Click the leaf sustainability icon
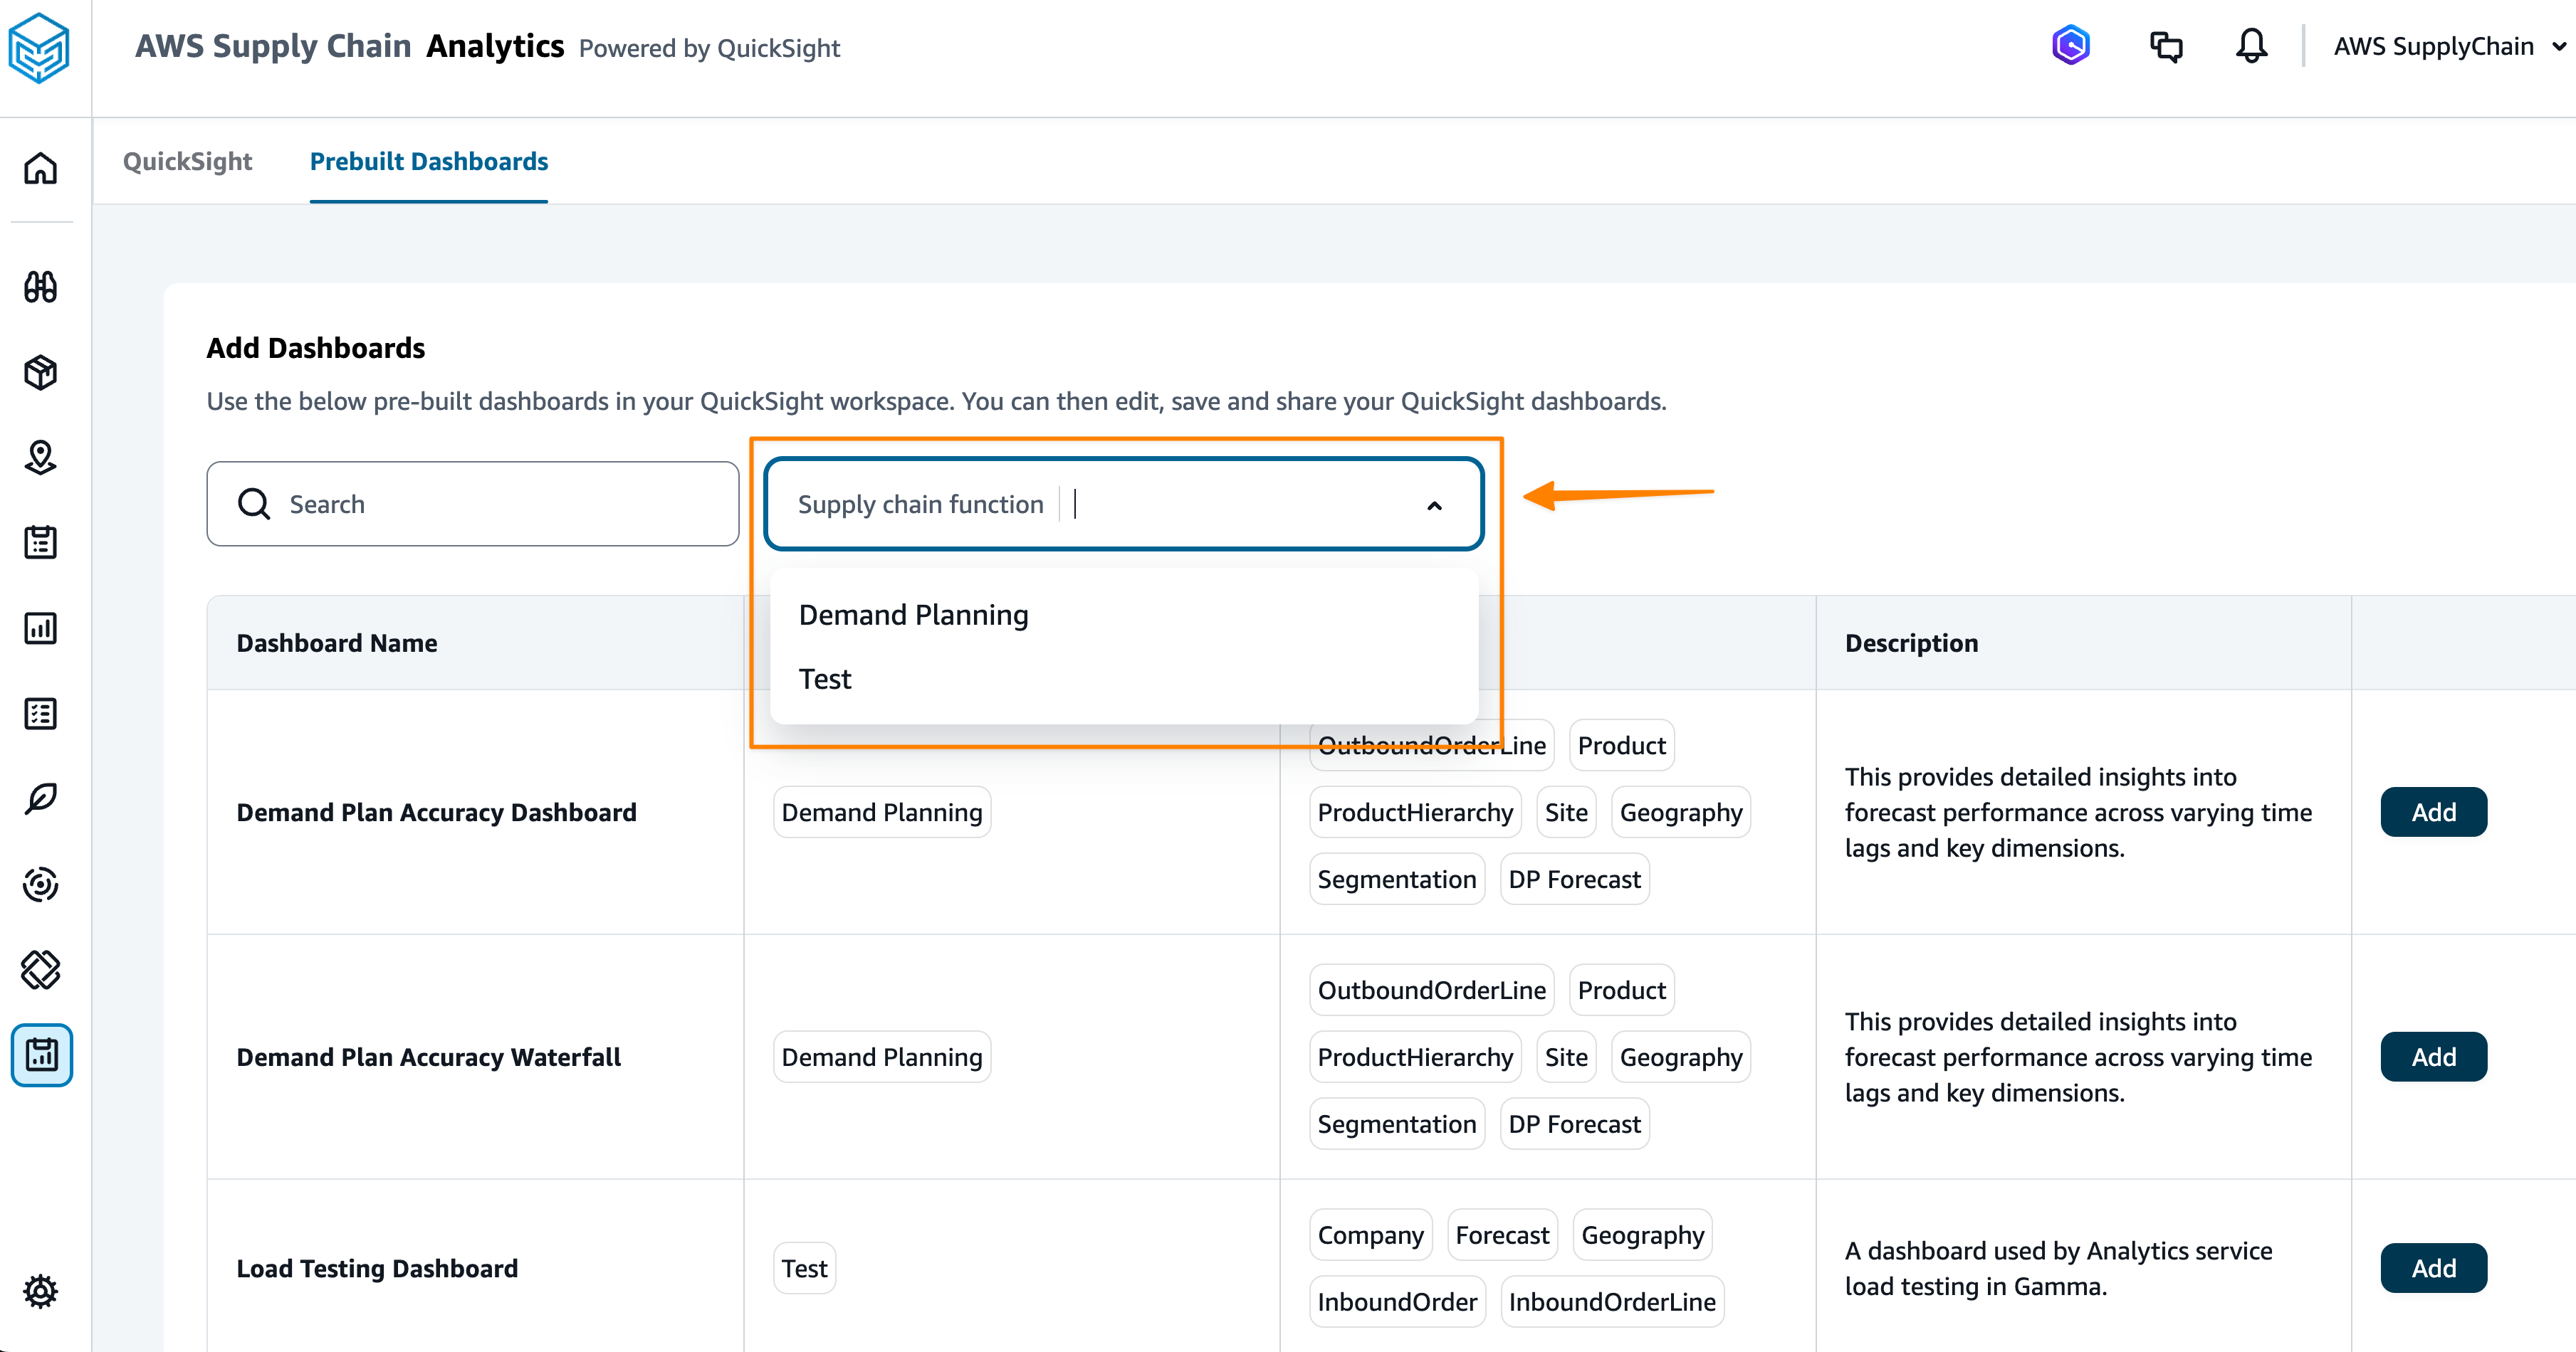Screen dimensions: 2576x1352 [x=40, y=798]
